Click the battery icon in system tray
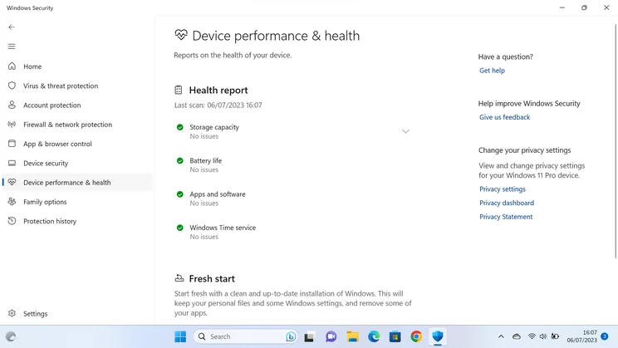618x348 pixels. point(555,336)
